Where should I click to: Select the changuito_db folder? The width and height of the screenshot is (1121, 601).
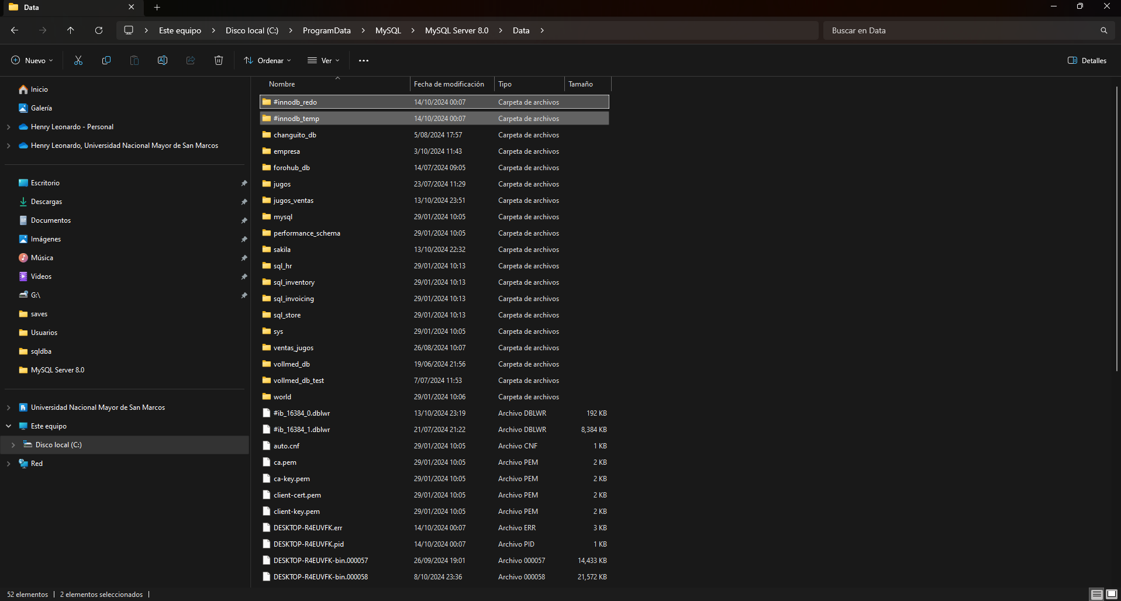tap(434, 135)
